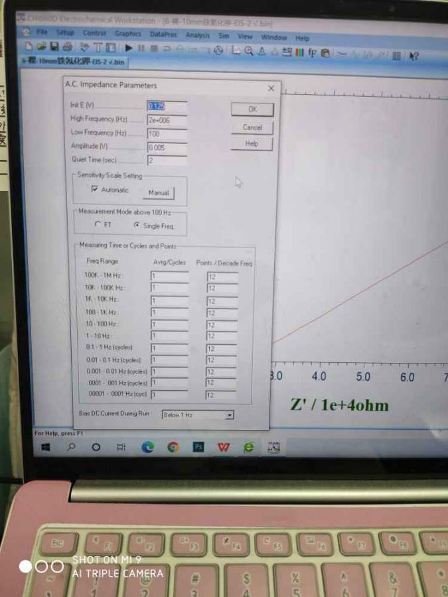Viewport: 448px width, 597px height.
Task: Open Photoshop from the taskbar
Action: (x=198, y=447)
